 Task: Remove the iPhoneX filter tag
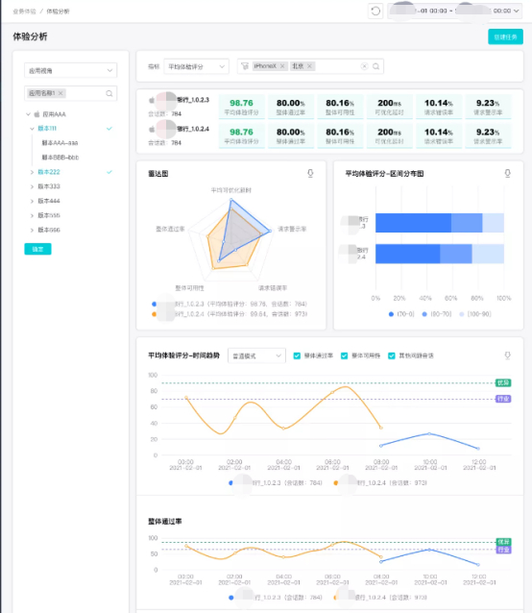point(282,66)
